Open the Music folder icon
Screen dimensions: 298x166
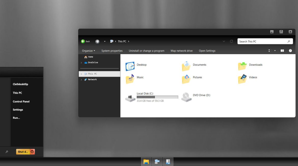(130, 79)
